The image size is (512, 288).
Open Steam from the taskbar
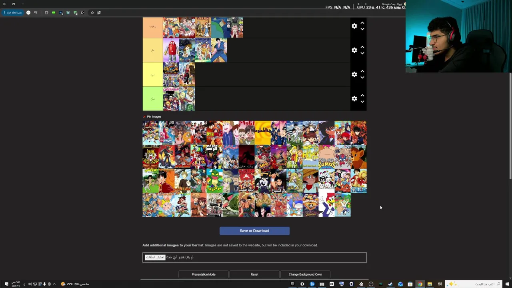(x=390, y=284)
